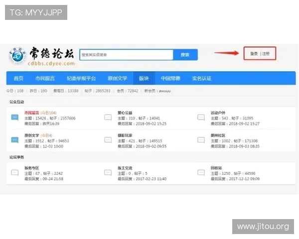Screen dimensions: 299x239
Task: Click the 公众互动 section heading
Action: tap(17, 102)
